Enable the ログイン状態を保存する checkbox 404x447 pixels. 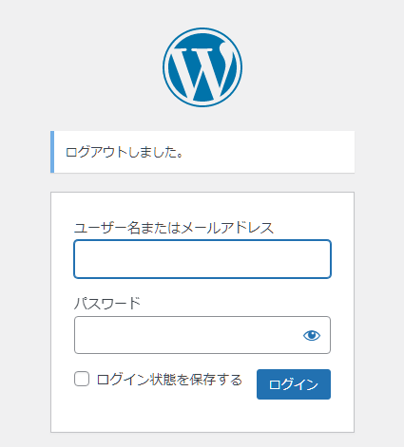tap(82, 379)
